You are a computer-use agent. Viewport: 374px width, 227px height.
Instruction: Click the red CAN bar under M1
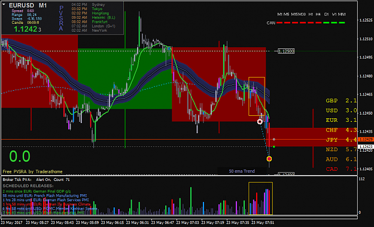pyautogui.click(x=279, y=23)
